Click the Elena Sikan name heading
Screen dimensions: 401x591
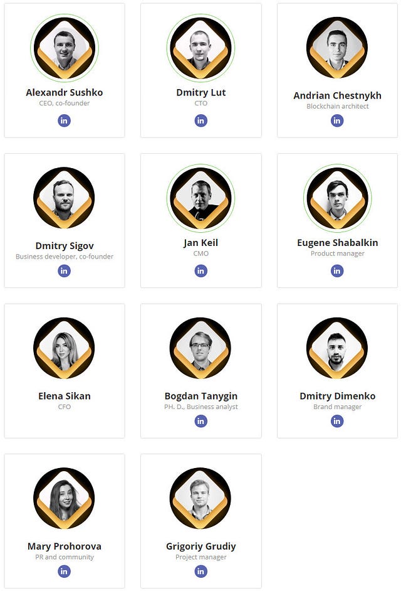(65, 396)
